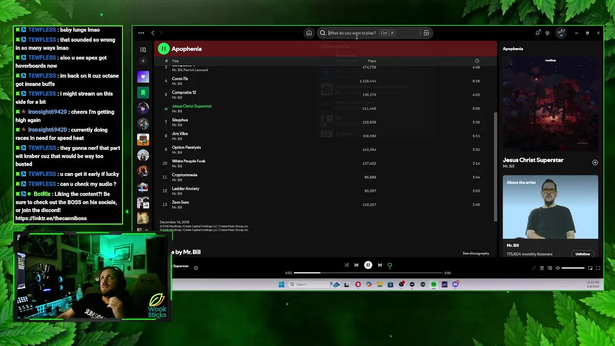This screenshot has height=346, width=615.
Task: Open the Miniplayer
Action: (x=590, y=268)
